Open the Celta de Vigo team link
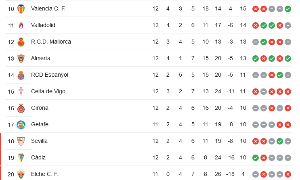The height and width of the screenshot is (180, 300). pyautogui.click(x=48, y=91)
